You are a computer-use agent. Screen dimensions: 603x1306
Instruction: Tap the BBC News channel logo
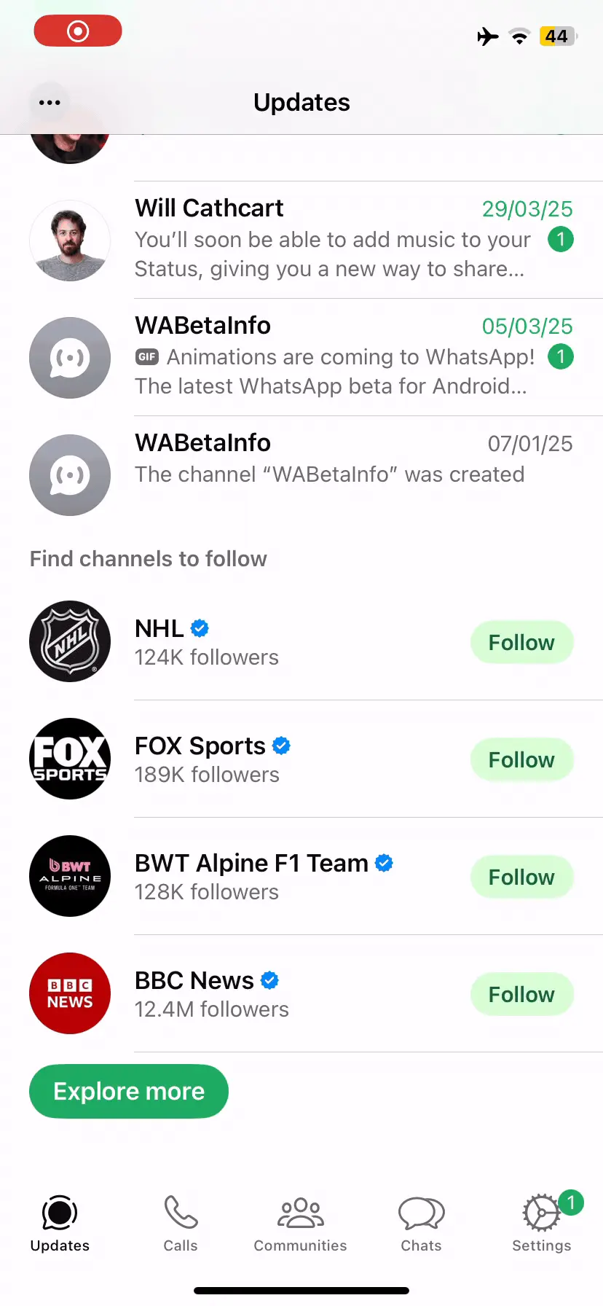(x=70, y=993)
